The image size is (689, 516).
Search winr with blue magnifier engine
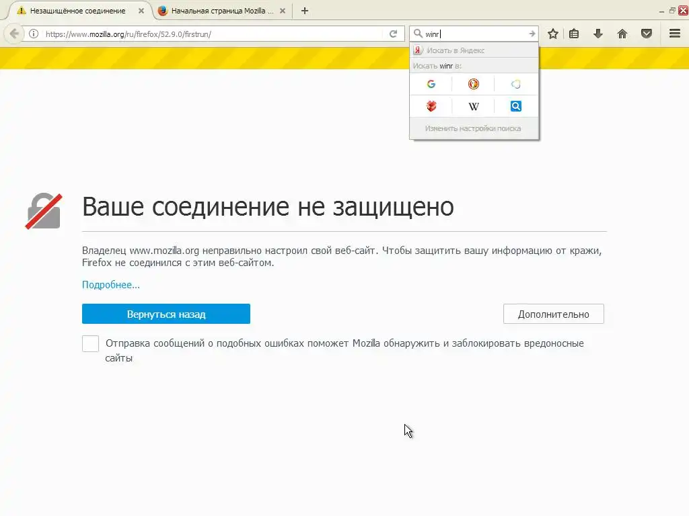click(x=516, y=106)
